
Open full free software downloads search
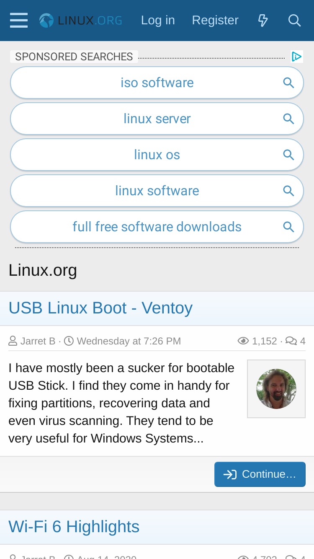coord(157,227)
